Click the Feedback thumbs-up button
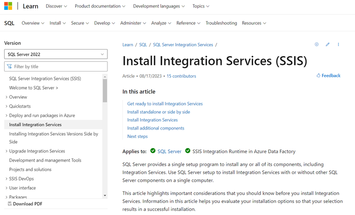The height and width of the screenshot is (215, 355). [328, 75]
